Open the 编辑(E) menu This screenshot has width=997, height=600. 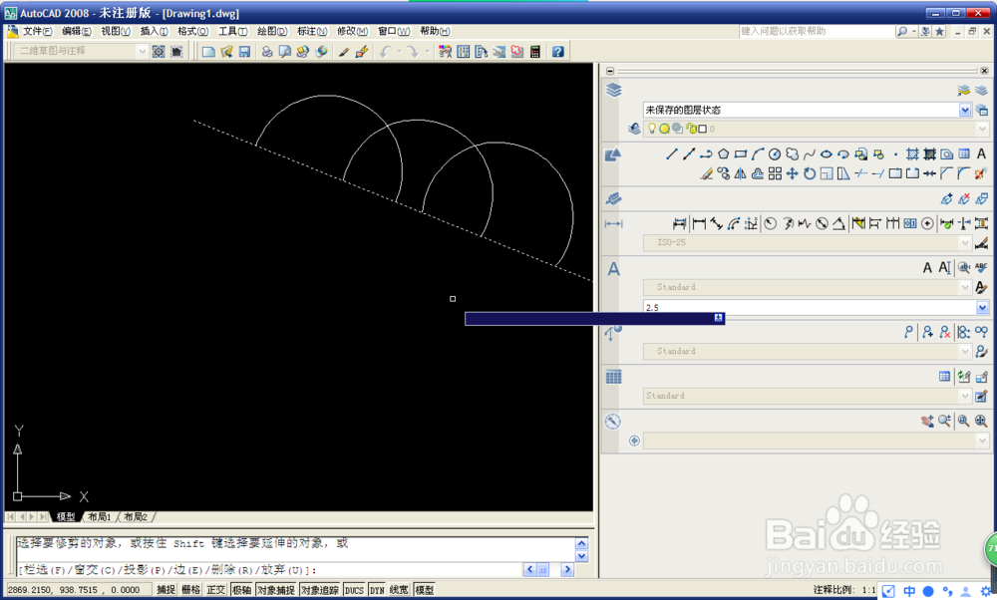(77, 31)
